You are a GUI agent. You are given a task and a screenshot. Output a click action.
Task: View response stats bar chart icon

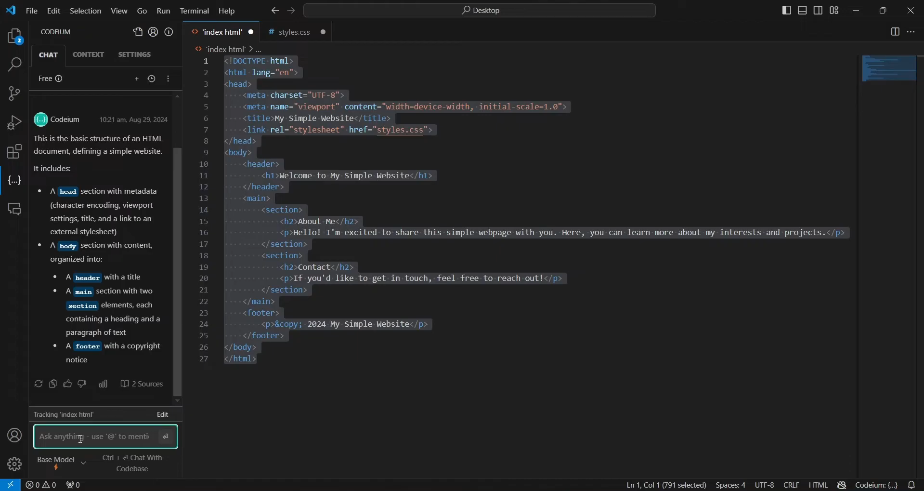coord(103,384)
